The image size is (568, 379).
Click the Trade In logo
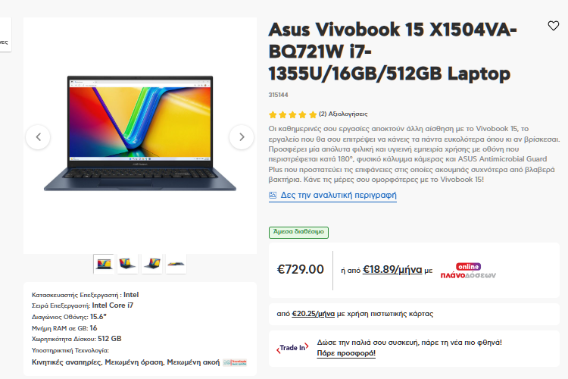tap(292, 348)
